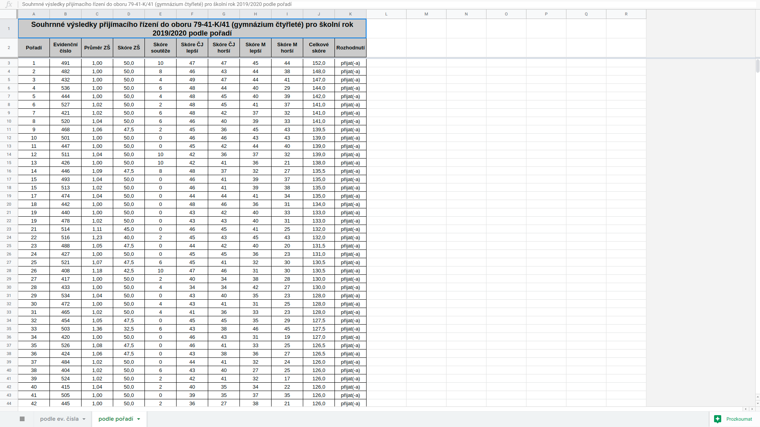
Task: Click the fx formula icon
Action: click(9, 4)
